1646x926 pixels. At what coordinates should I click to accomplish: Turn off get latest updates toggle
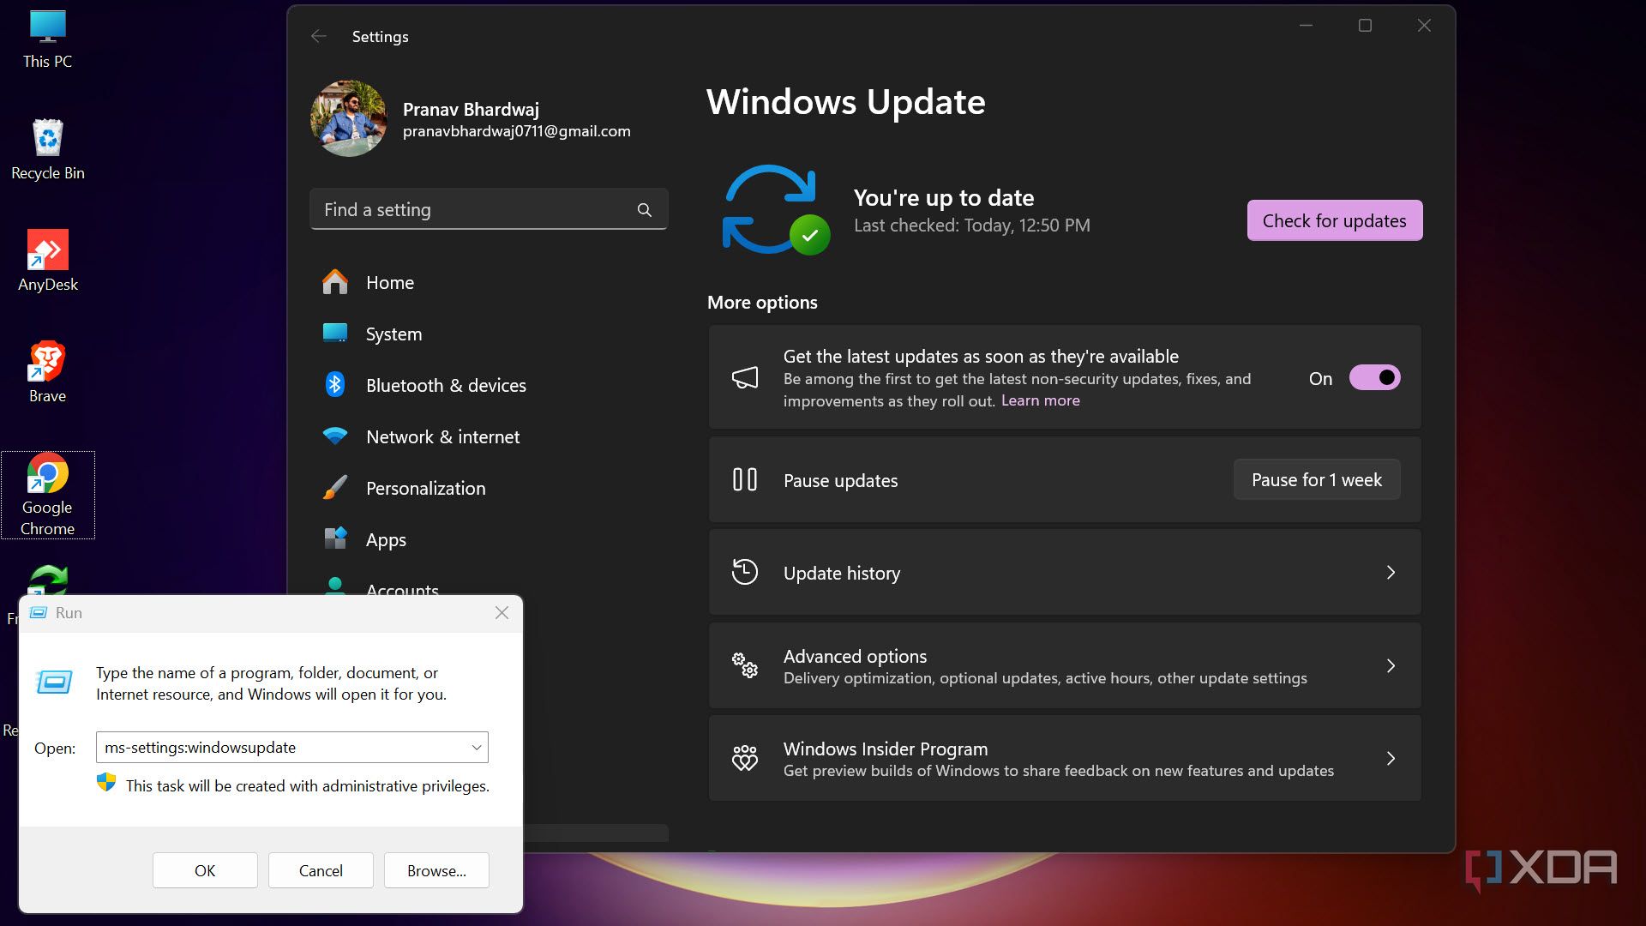(x=1374, y=378)
